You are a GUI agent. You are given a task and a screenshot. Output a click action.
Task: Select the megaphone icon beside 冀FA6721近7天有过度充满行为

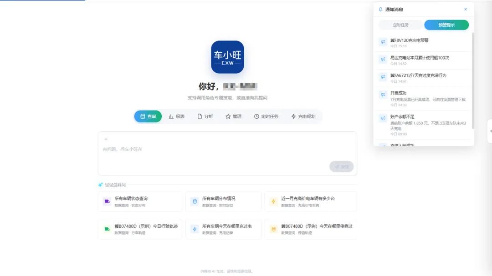click(x=383, y=77)
